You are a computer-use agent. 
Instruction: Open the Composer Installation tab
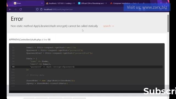(x=125, y=3)
